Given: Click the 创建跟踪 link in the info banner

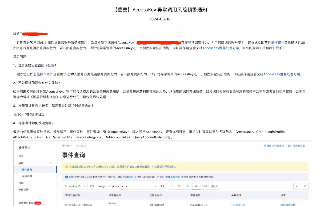Looking at the screenshot, I should pos(128,177).
